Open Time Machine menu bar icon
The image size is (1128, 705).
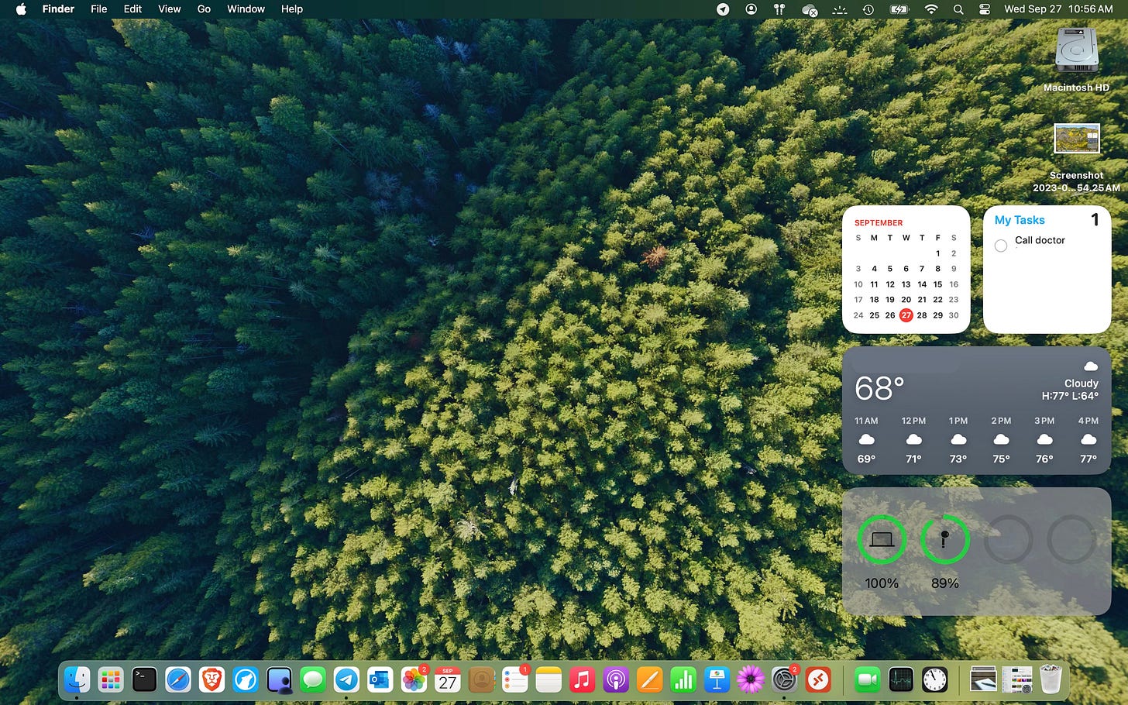pyautogui.click(x=868, y=9)
